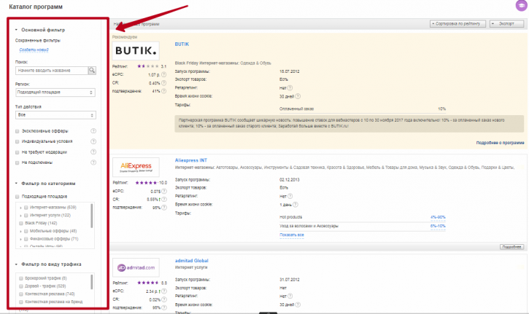Enable Эксклюзивные офферы checkbox
Image resolution: width=529 pixels, height=314 pixels.
[18, 131]
